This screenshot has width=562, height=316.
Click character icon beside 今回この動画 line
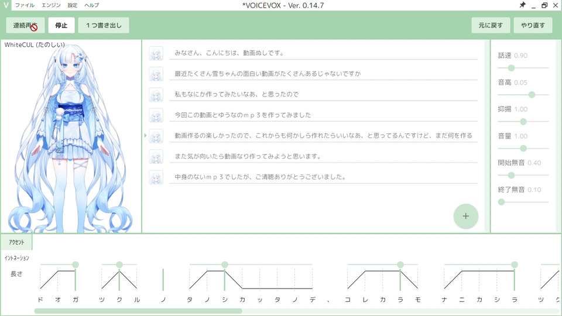(x=156, y=115)
